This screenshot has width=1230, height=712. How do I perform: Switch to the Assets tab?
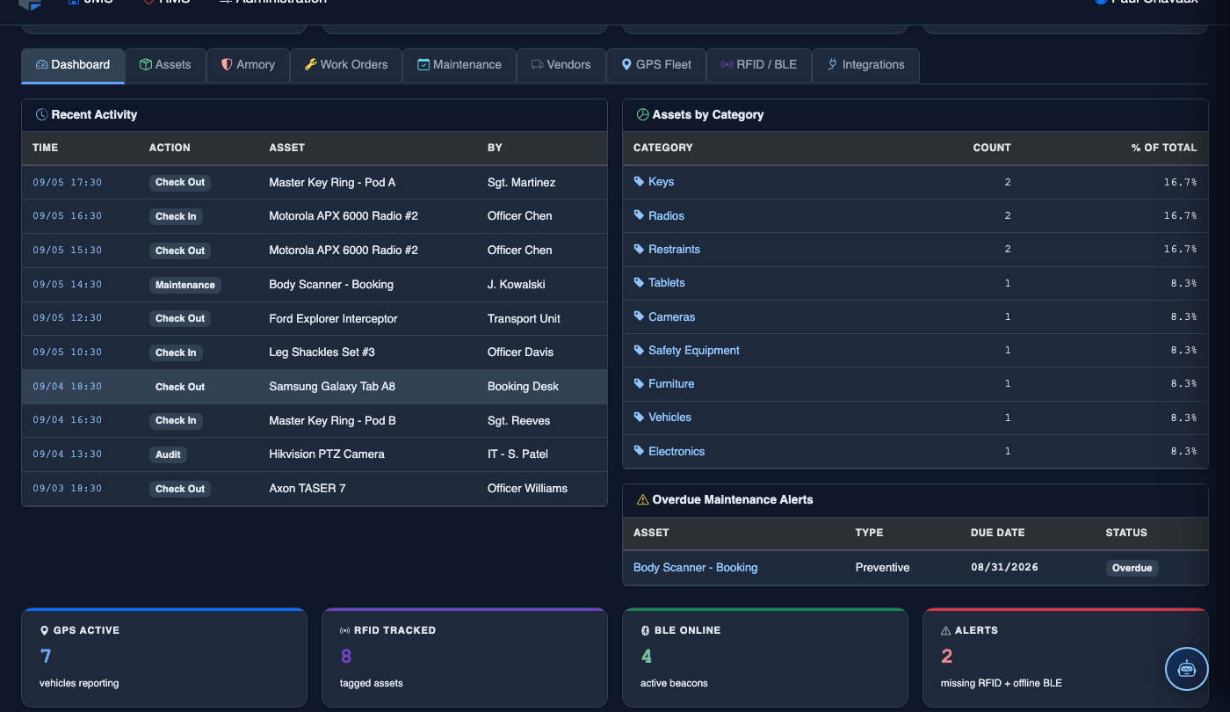point(165,65)
